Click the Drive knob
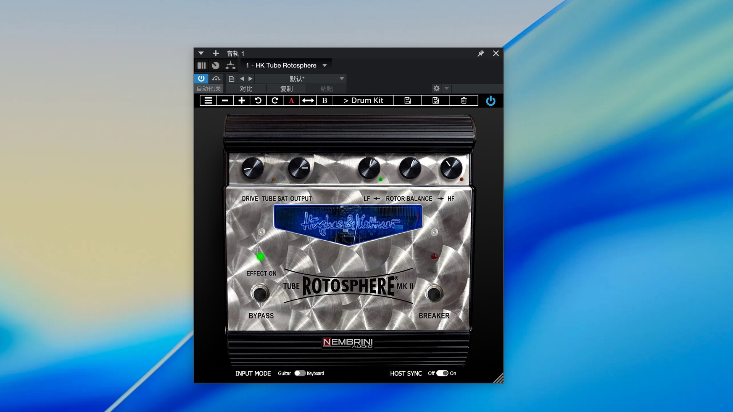The height and width of the screenshot is (412, 733). click(x=252, y=168)
